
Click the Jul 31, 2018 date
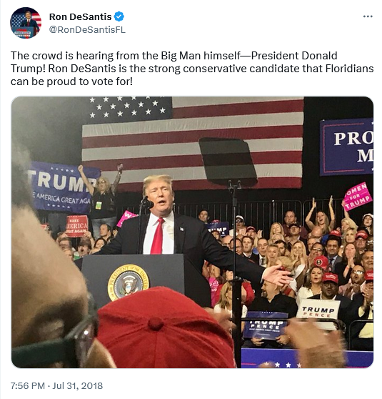click(78, 385)
